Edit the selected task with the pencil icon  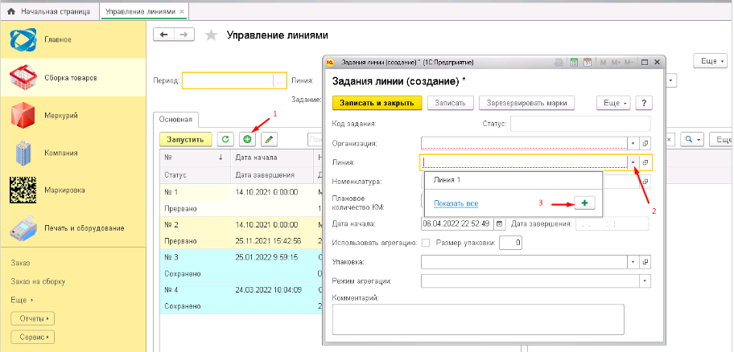coord(269,139)
